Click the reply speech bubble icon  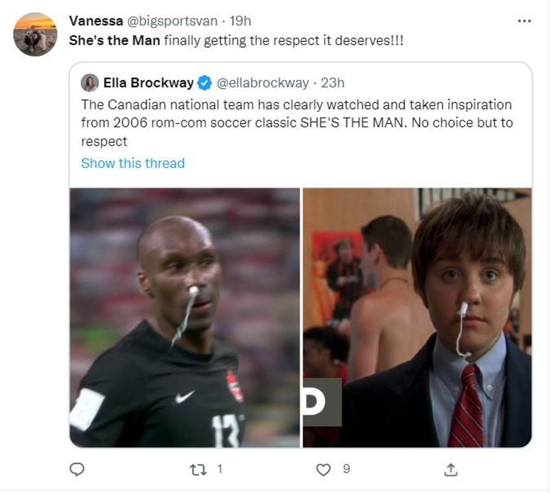[77, 469]
